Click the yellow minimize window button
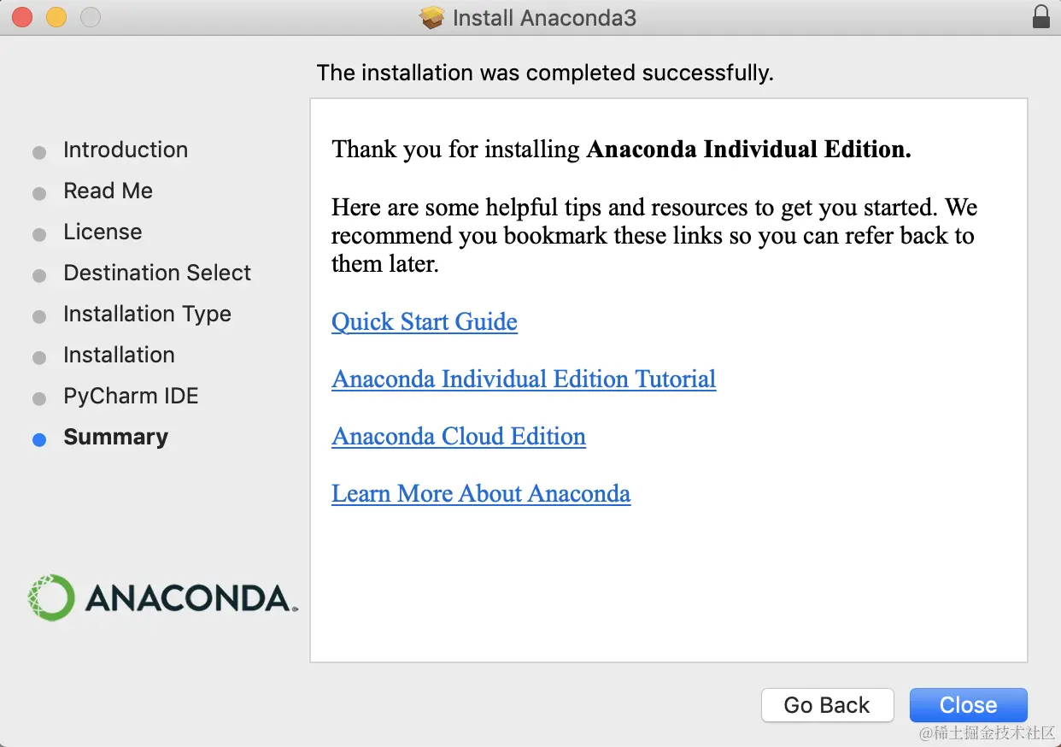 56,17
